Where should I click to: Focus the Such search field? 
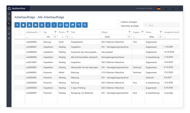point(161,25)
